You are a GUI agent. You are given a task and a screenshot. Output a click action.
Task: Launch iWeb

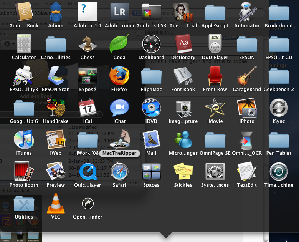click(56, 139)
